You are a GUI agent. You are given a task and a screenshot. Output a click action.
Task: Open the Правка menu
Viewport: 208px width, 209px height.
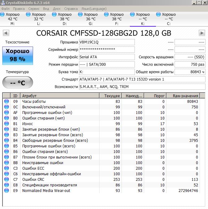(x=19, y=9)
